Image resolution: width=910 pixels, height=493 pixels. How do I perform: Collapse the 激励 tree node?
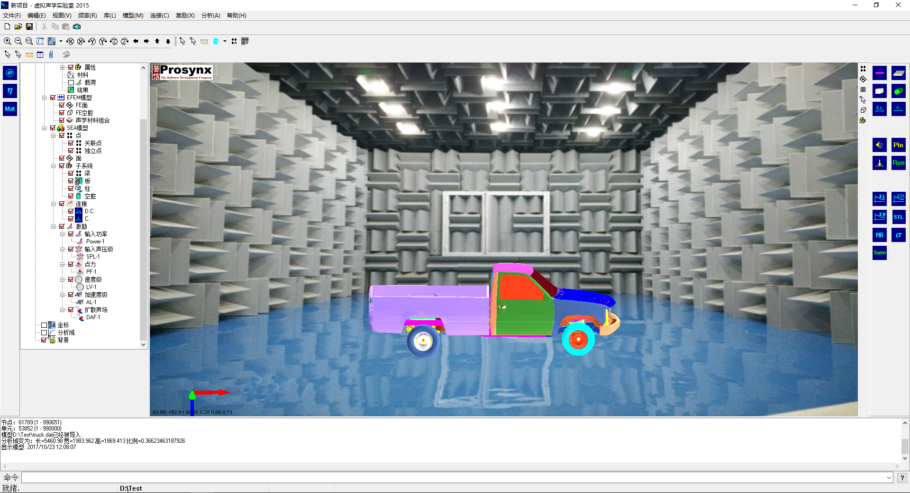pyautogui.click(x=54, y=226)
